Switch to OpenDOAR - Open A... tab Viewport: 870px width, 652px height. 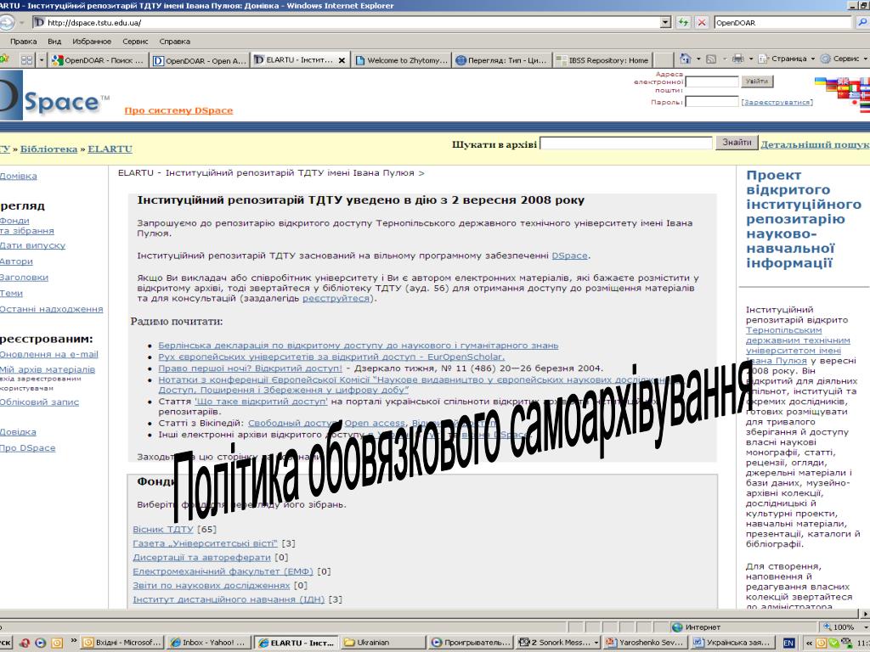pyautogui.click(x=199, y=60)
